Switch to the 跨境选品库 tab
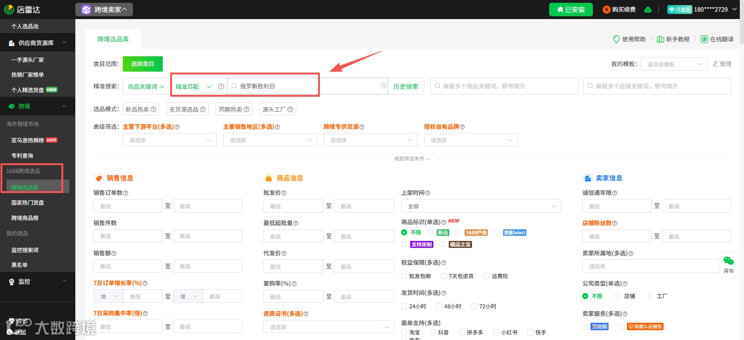 coord(113,39)
